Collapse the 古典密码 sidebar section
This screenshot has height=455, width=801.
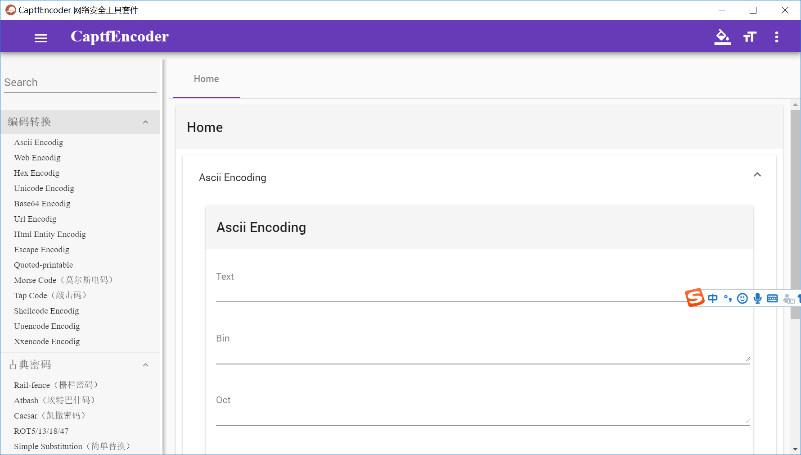[x=145, y=365]
